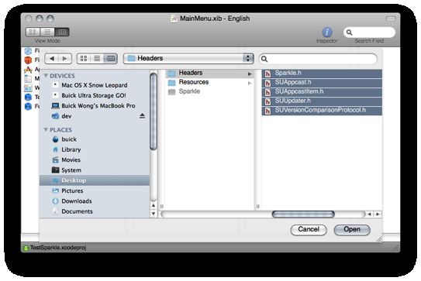The width and height of the screenshot is (421, 281).
Task: Open the Headers location pop-up menu
Action: coord(188,58)
